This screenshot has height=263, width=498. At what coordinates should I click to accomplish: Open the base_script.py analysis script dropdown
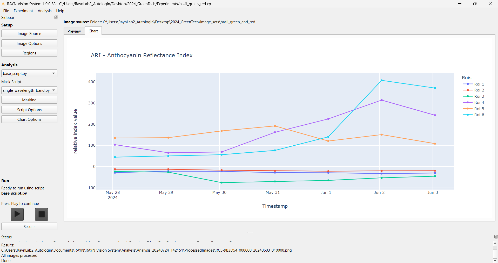point(29,74)
